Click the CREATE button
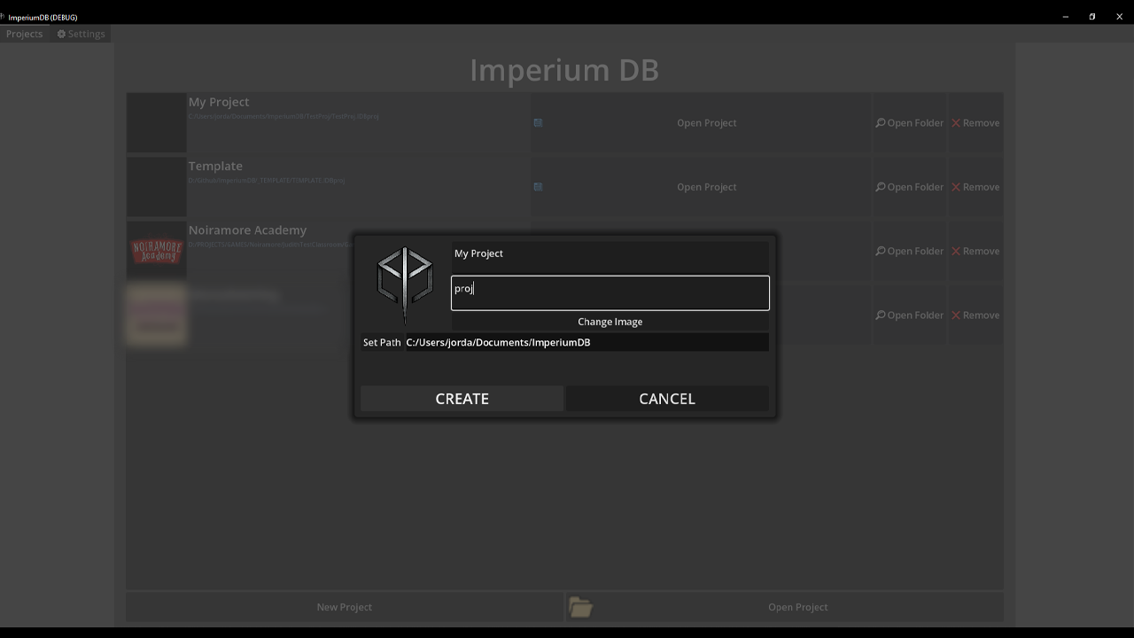This screenshot has height=638, width=1134. (462, 399)
